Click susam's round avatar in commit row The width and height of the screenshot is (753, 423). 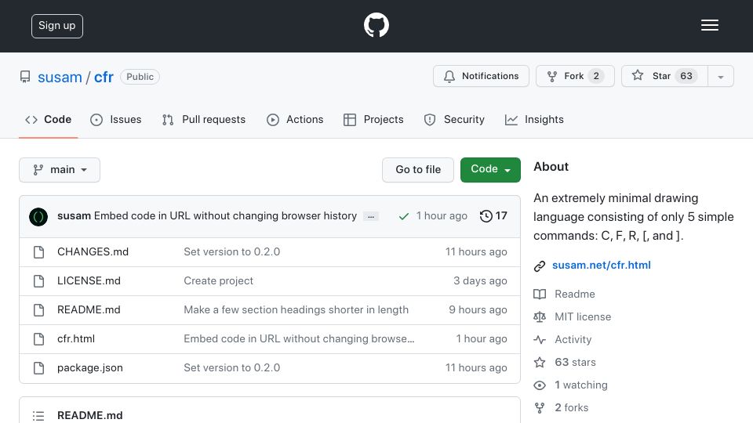pyautogui.click(x=38, y=217)
